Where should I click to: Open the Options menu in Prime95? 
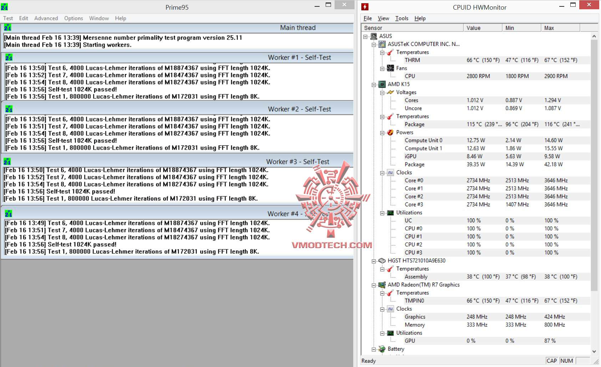tap(73, 18)
